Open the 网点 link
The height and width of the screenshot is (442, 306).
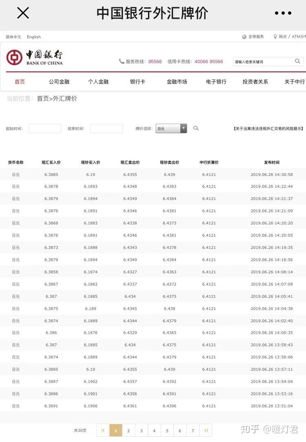tap(283, 37)
